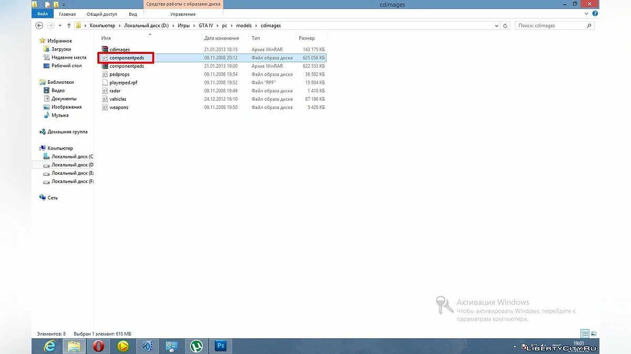This screenshot has height=354, width=631.
Task: Click the Up one level arrow
Action: point(68,25)
